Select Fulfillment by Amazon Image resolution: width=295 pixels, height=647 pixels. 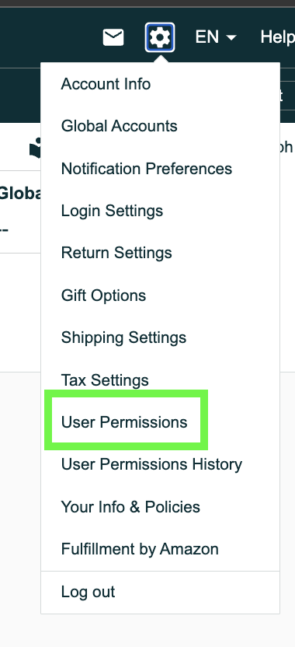pyautogui.click(x=140, y=549)
